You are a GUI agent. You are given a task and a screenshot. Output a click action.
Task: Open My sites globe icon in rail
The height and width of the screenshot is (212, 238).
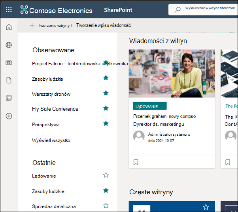coord(9,45)
